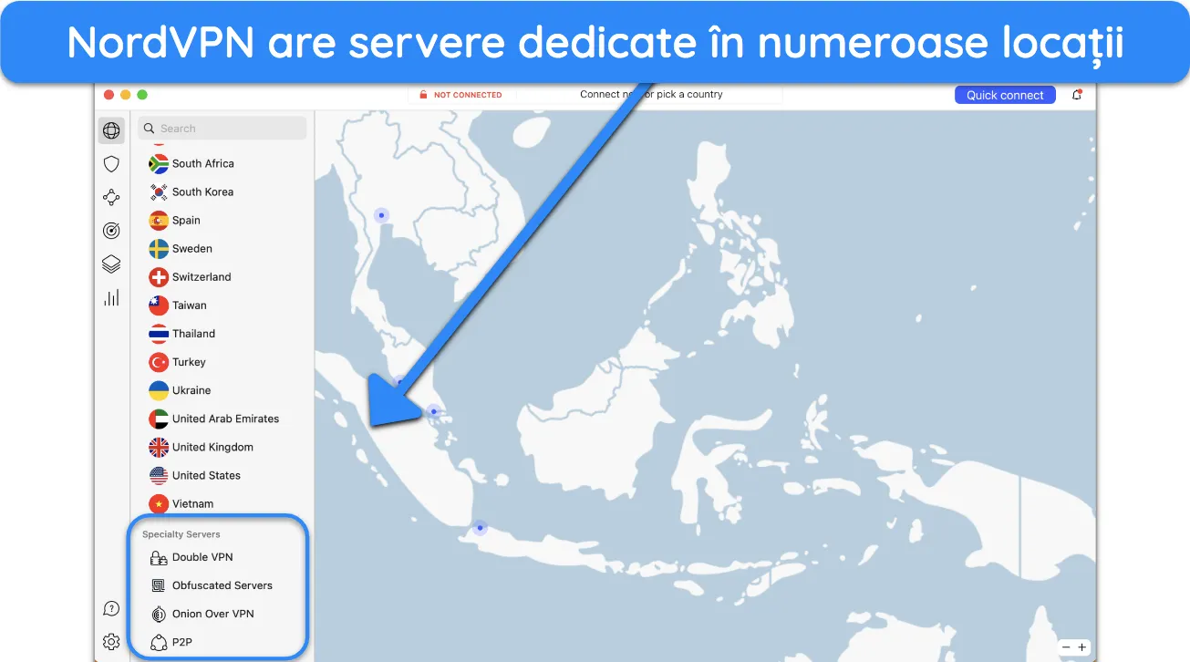Click the Vietnam flag icon
This screenshot has height=662, width=1190.
coord(159,504)
